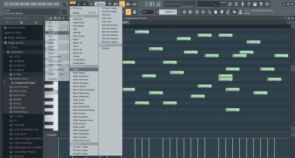The height and width of the screenshot is (158, 295).
Task: Open the browser and plugin picker icon
Action: tap(209, 12)
